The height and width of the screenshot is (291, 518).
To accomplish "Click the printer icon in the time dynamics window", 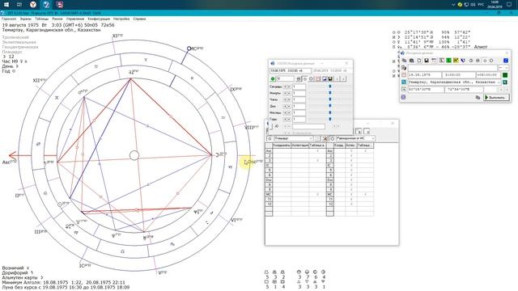I will pyautogui.click(x=299, y=79).
